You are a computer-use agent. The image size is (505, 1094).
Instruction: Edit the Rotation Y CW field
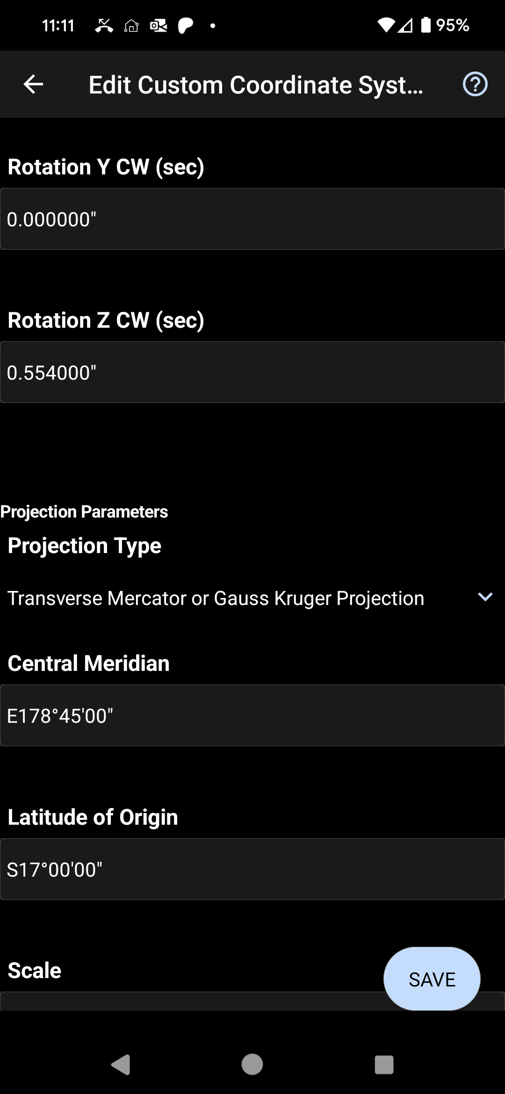[252, 219]
